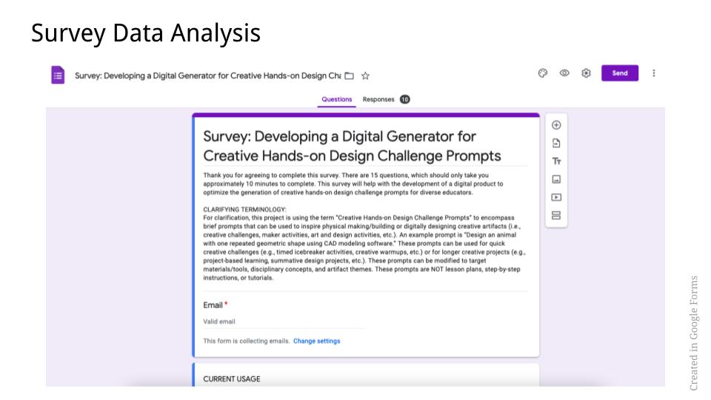Add a section using the side toolbar
This screenshot has height=400, width=711.
556,216
